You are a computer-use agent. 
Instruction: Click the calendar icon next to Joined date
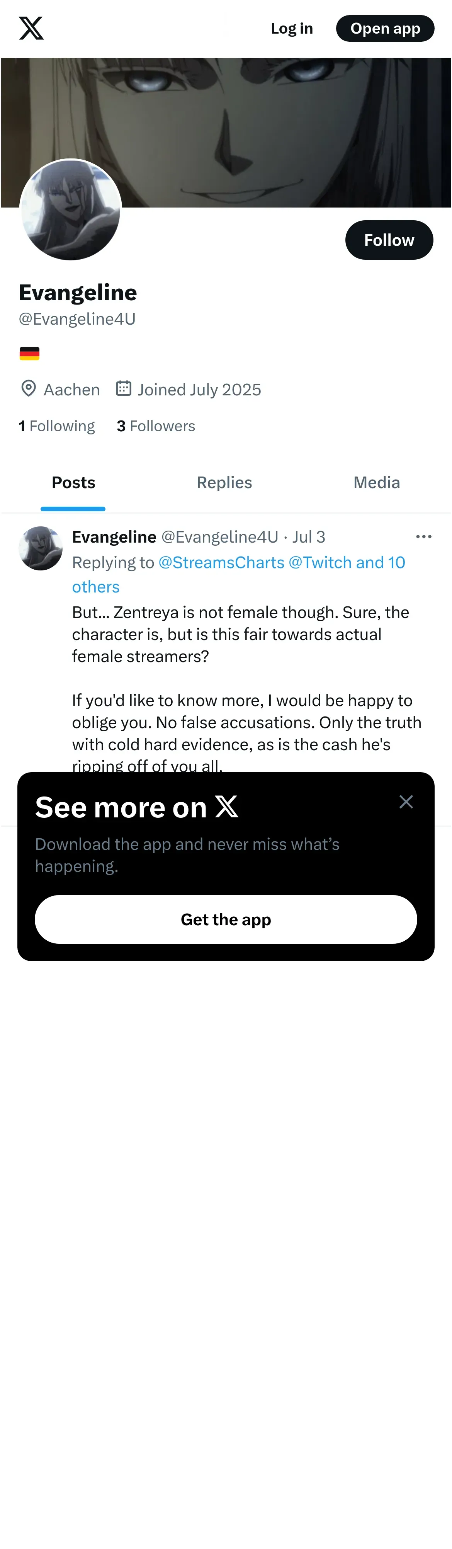click(x=124, y=388)
